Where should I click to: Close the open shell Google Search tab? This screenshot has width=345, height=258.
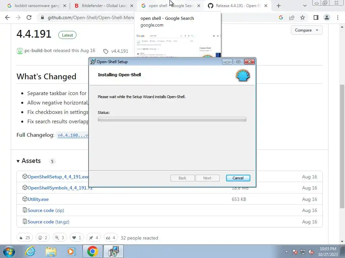199,6
